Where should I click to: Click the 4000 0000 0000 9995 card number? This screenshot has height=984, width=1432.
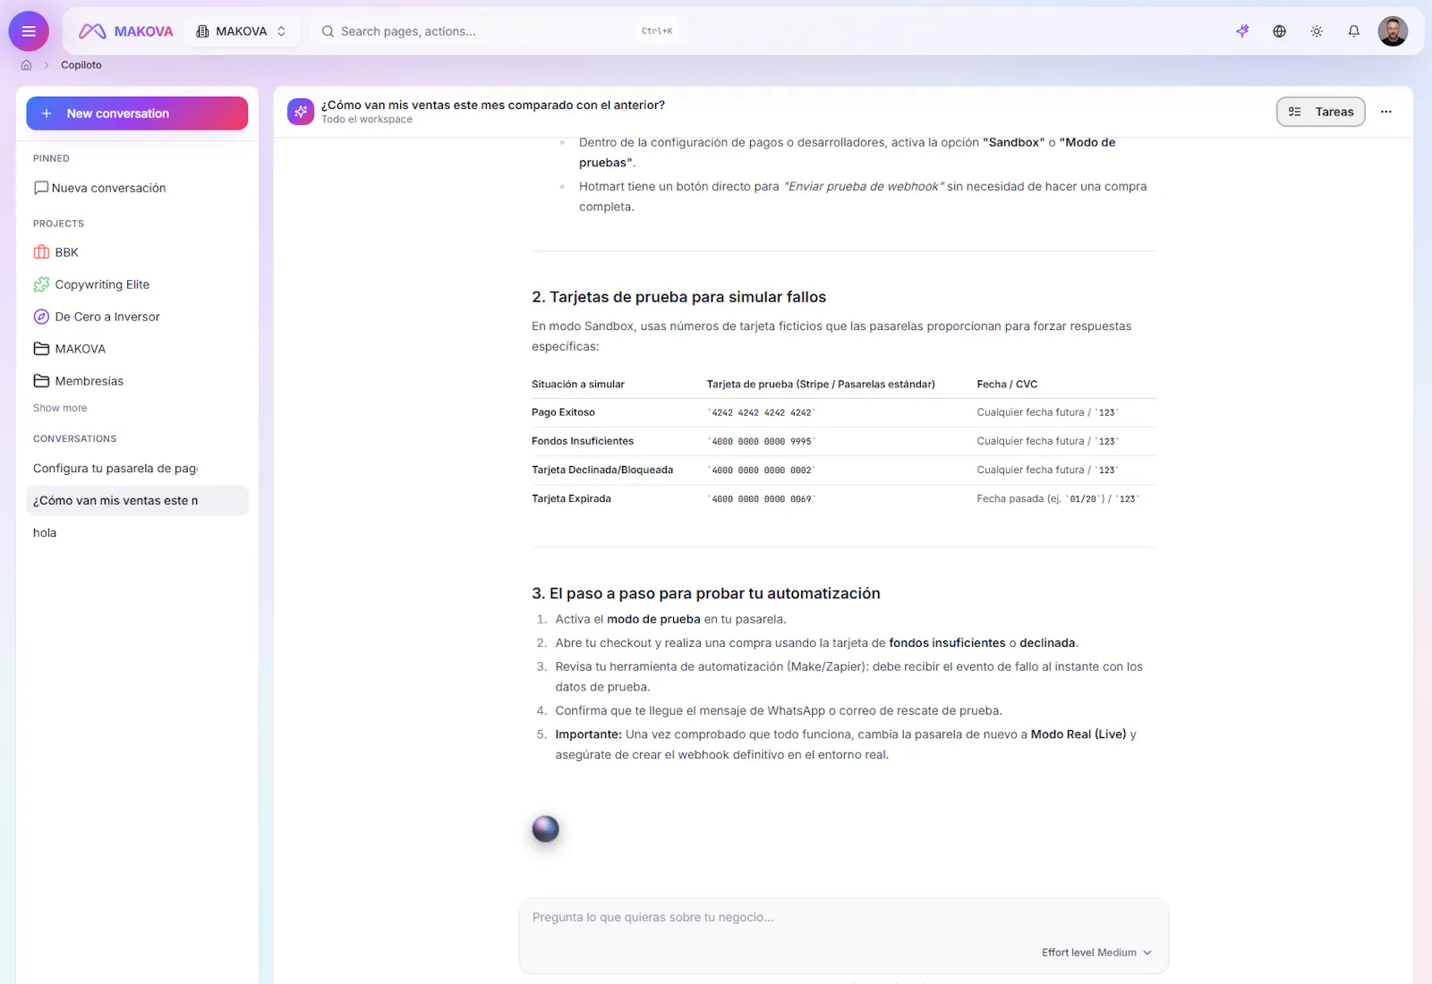point(762,442)
